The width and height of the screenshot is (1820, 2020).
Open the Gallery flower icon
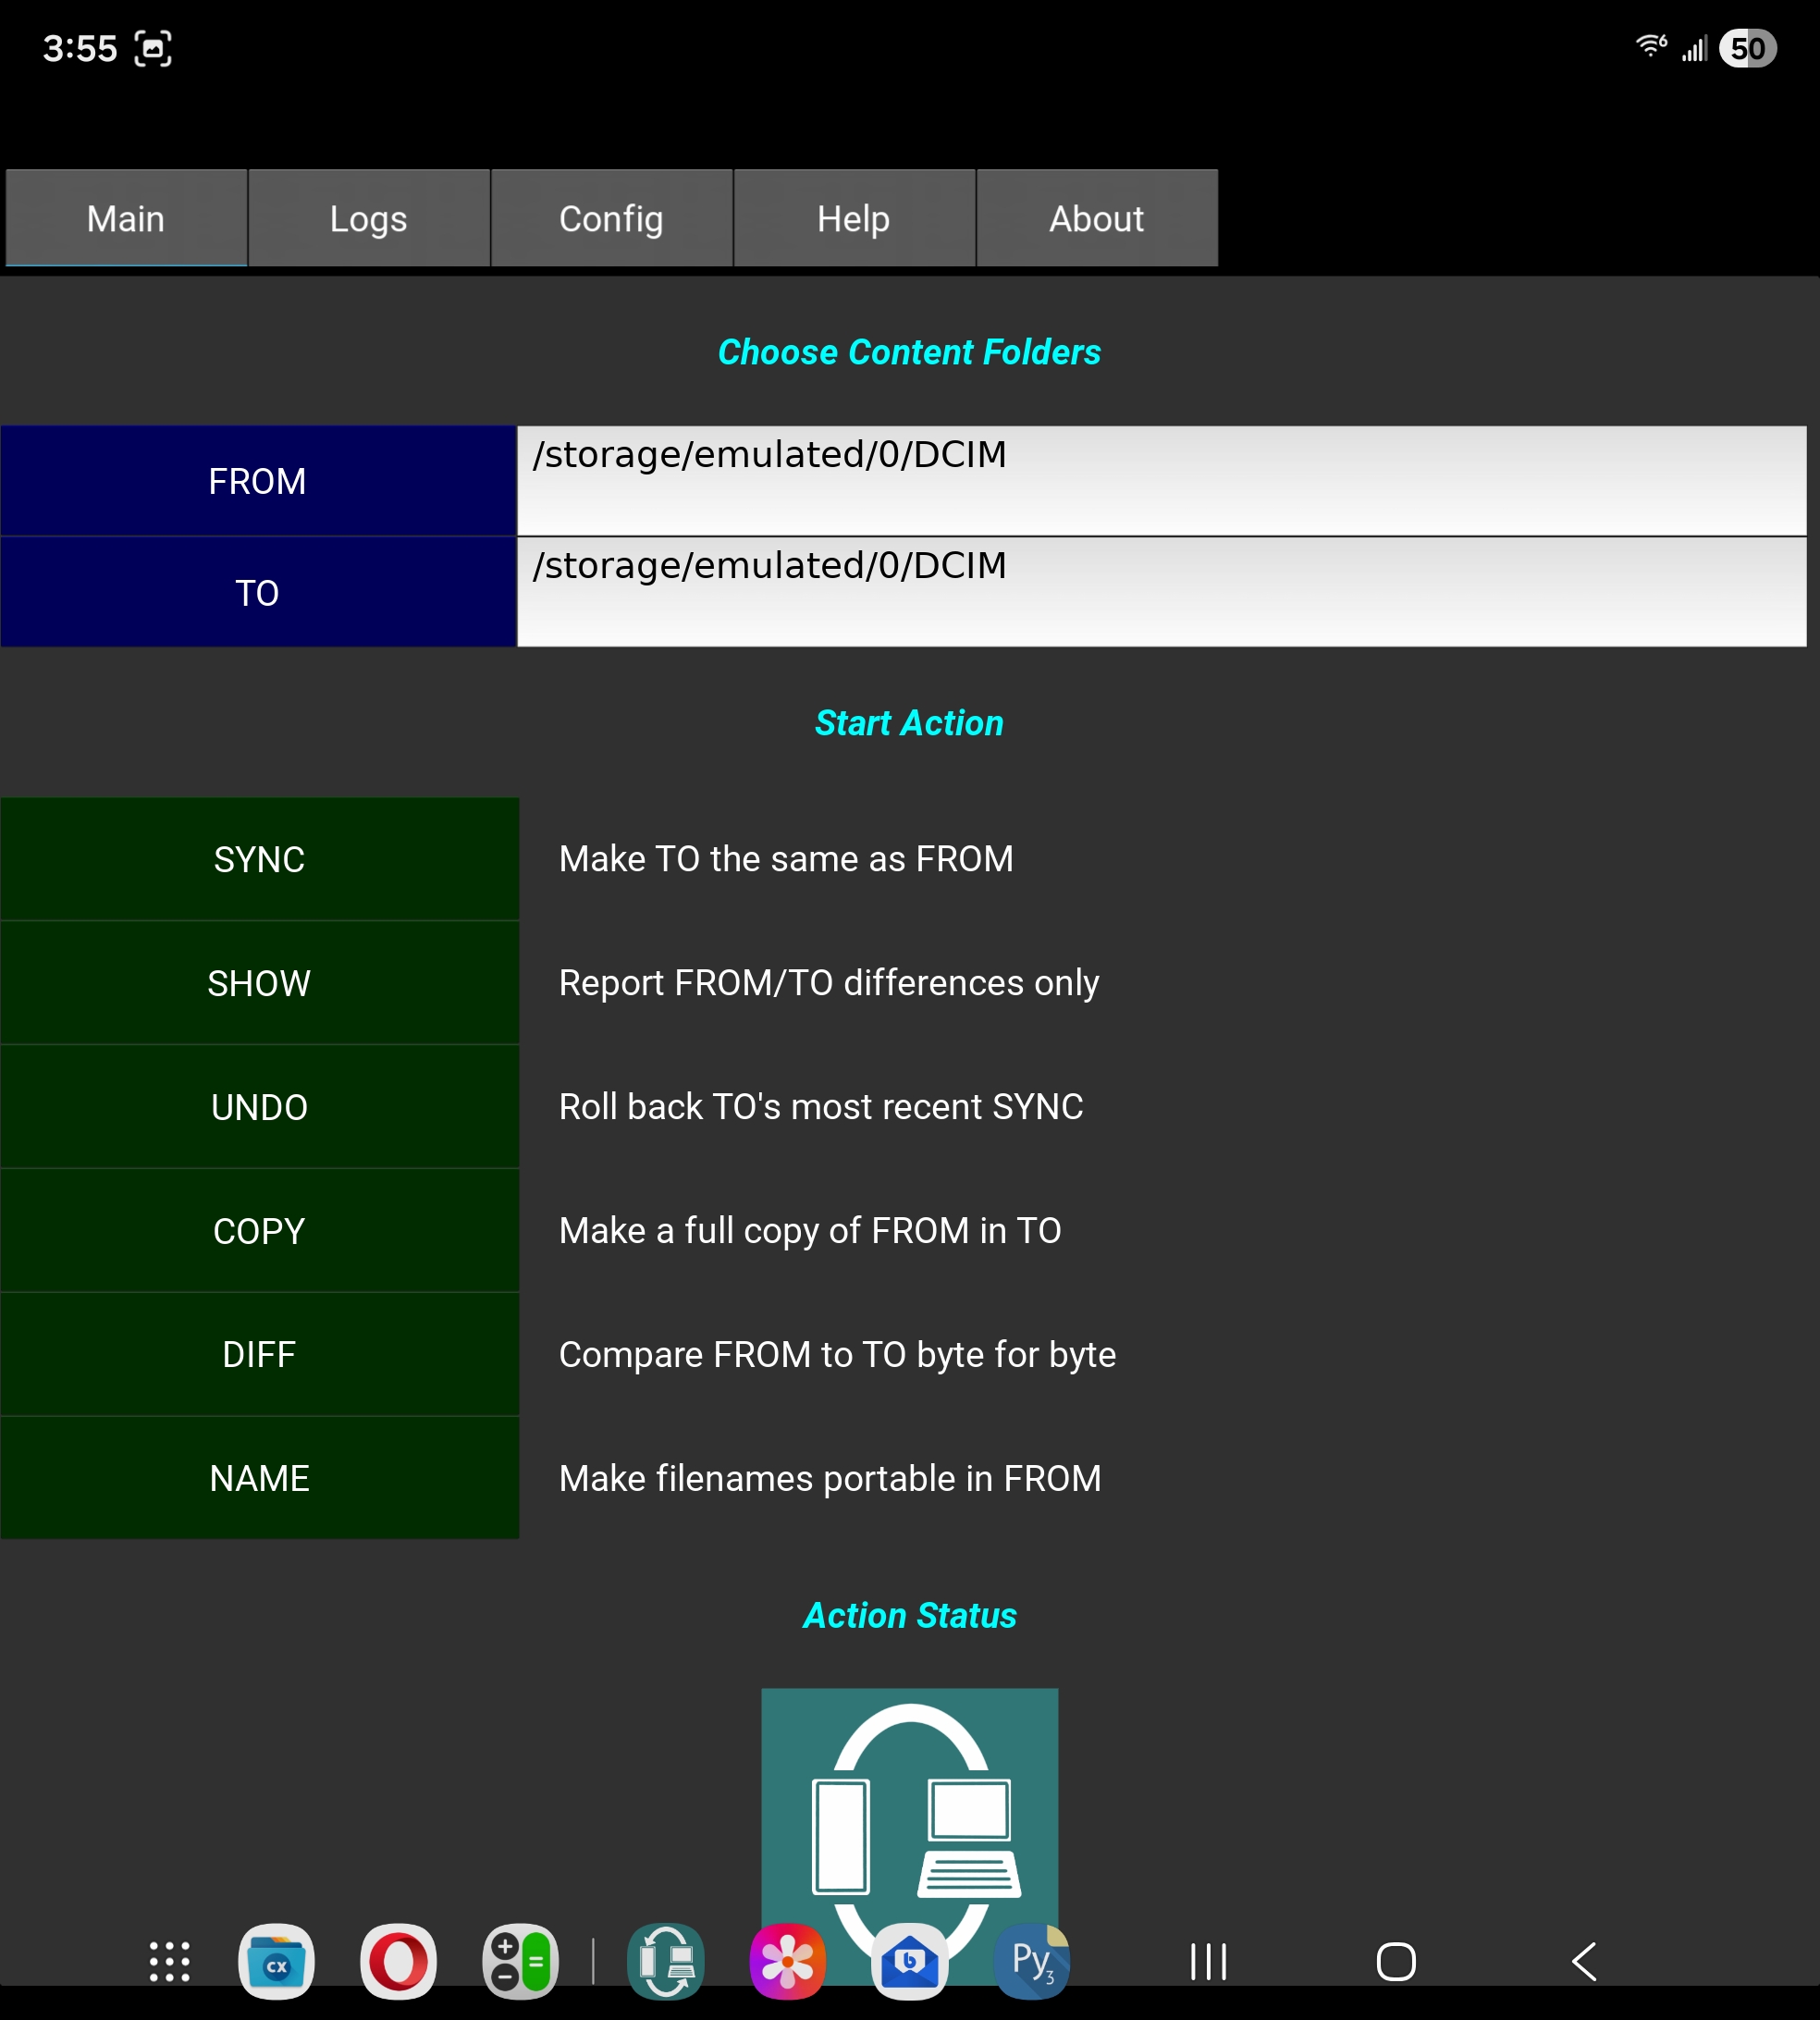point(788,1961)
